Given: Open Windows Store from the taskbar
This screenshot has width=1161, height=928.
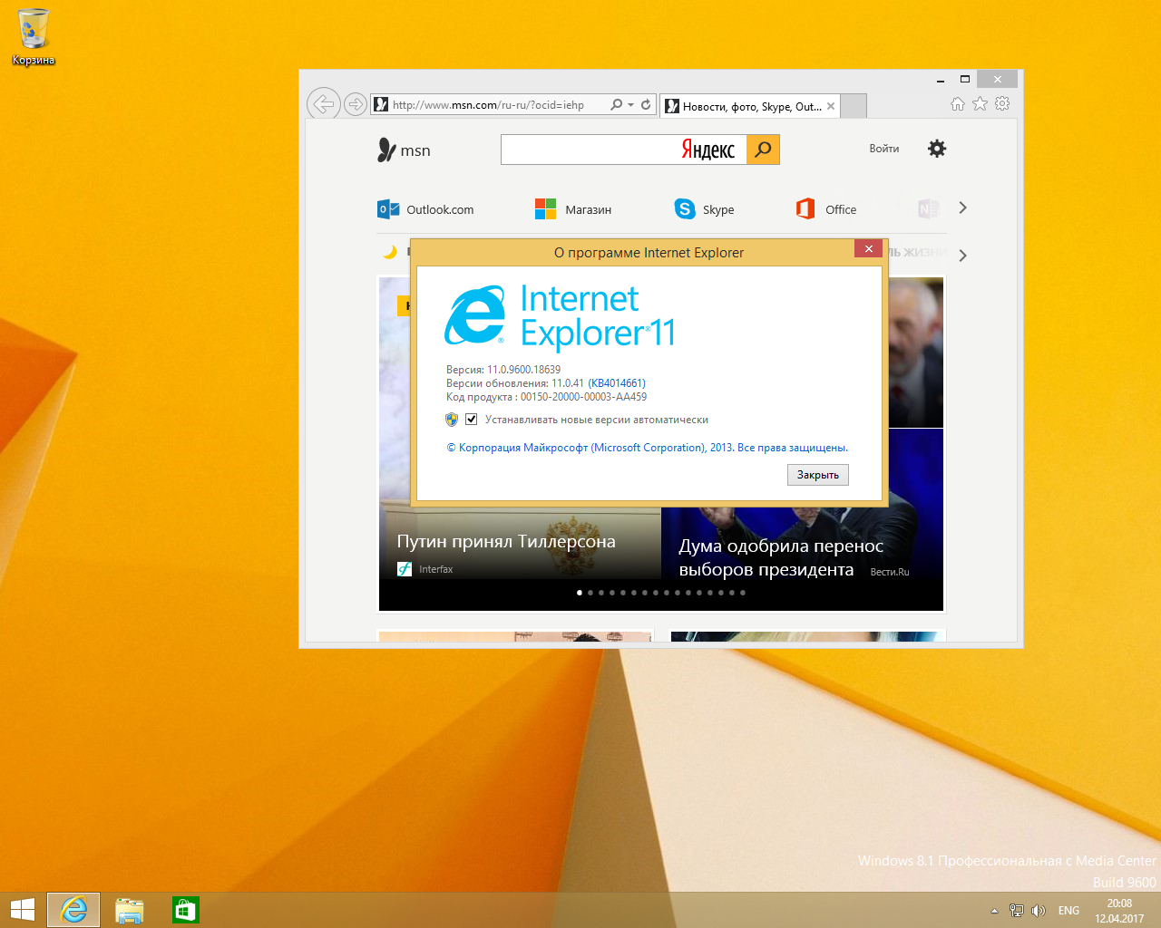Looking at the screenshot, I should pos(186,910).
